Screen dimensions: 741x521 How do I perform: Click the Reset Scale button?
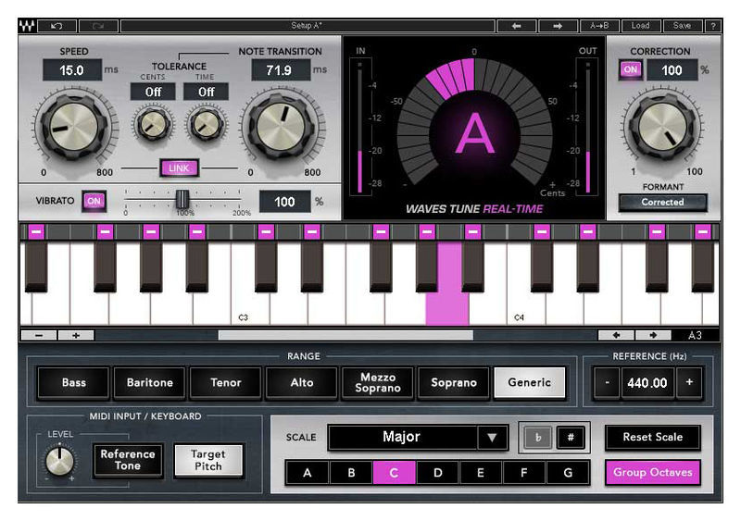pos(653,438)
